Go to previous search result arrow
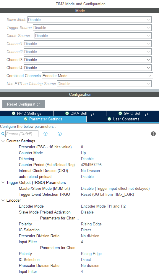Viewport: 159px width, 277px height. click(x=46, y=134)
